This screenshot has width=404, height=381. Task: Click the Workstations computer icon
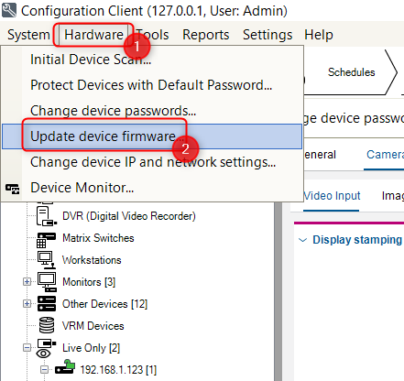pos(47,260)
